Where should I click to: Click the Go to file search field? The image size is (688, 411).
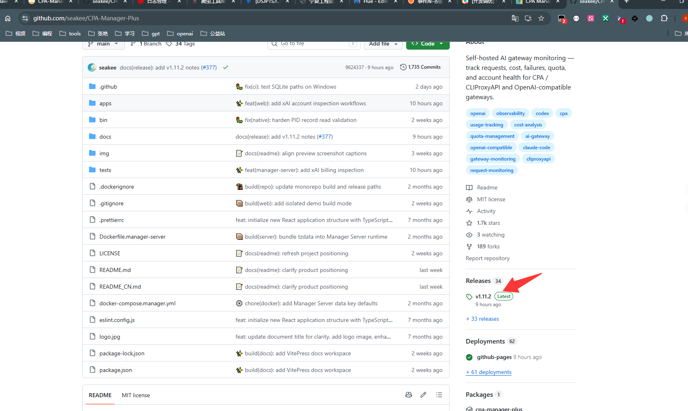click(x=314, y=44)
